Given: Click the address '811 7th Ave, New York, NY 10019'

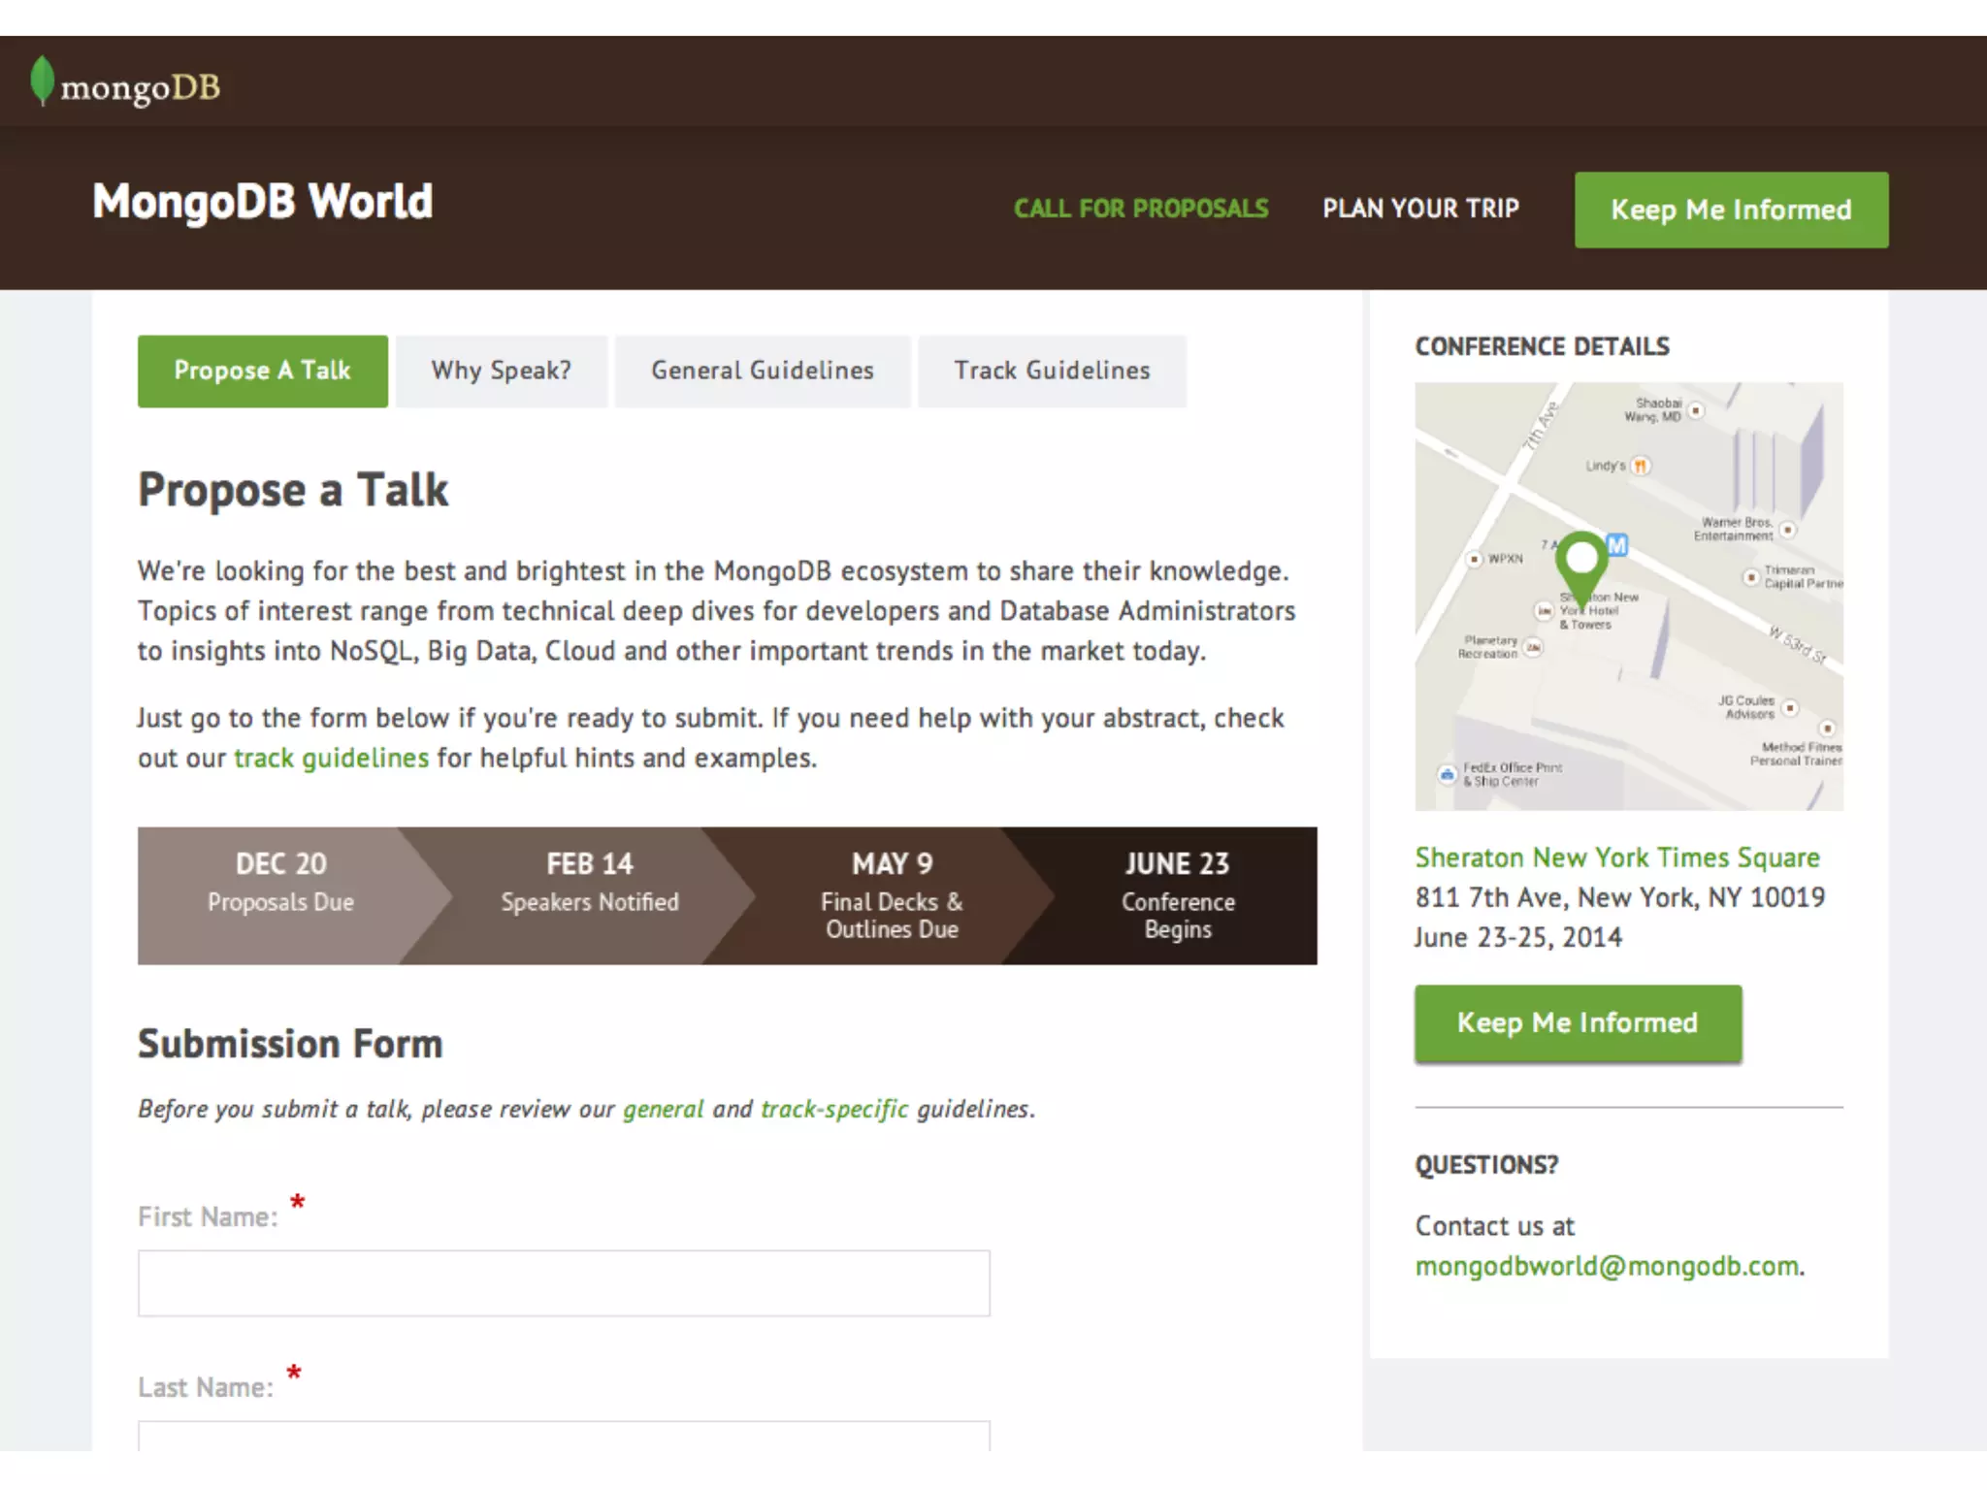Looking at the screenshot, I should (x=1619, y=897).
